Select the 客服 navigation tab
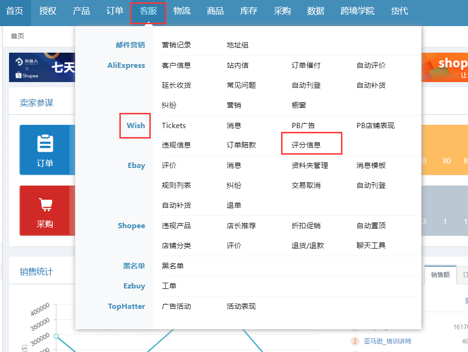 148,11
